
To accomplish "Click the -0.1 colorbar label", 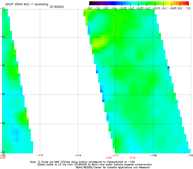I will [x=164, y=8].
